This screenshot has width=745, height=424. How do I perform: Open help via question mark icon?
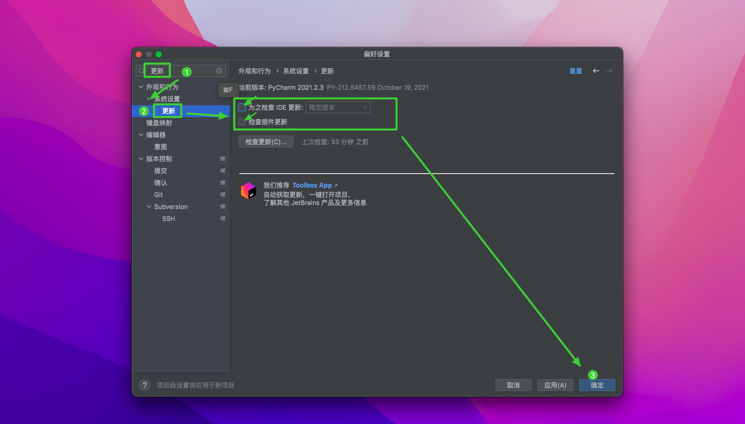point(145,385)
